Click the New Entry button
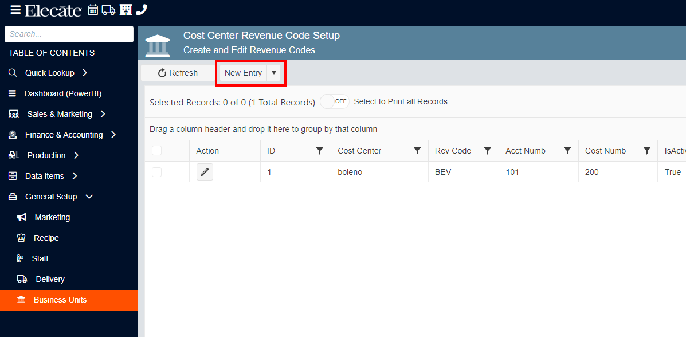 click(243, 73)
